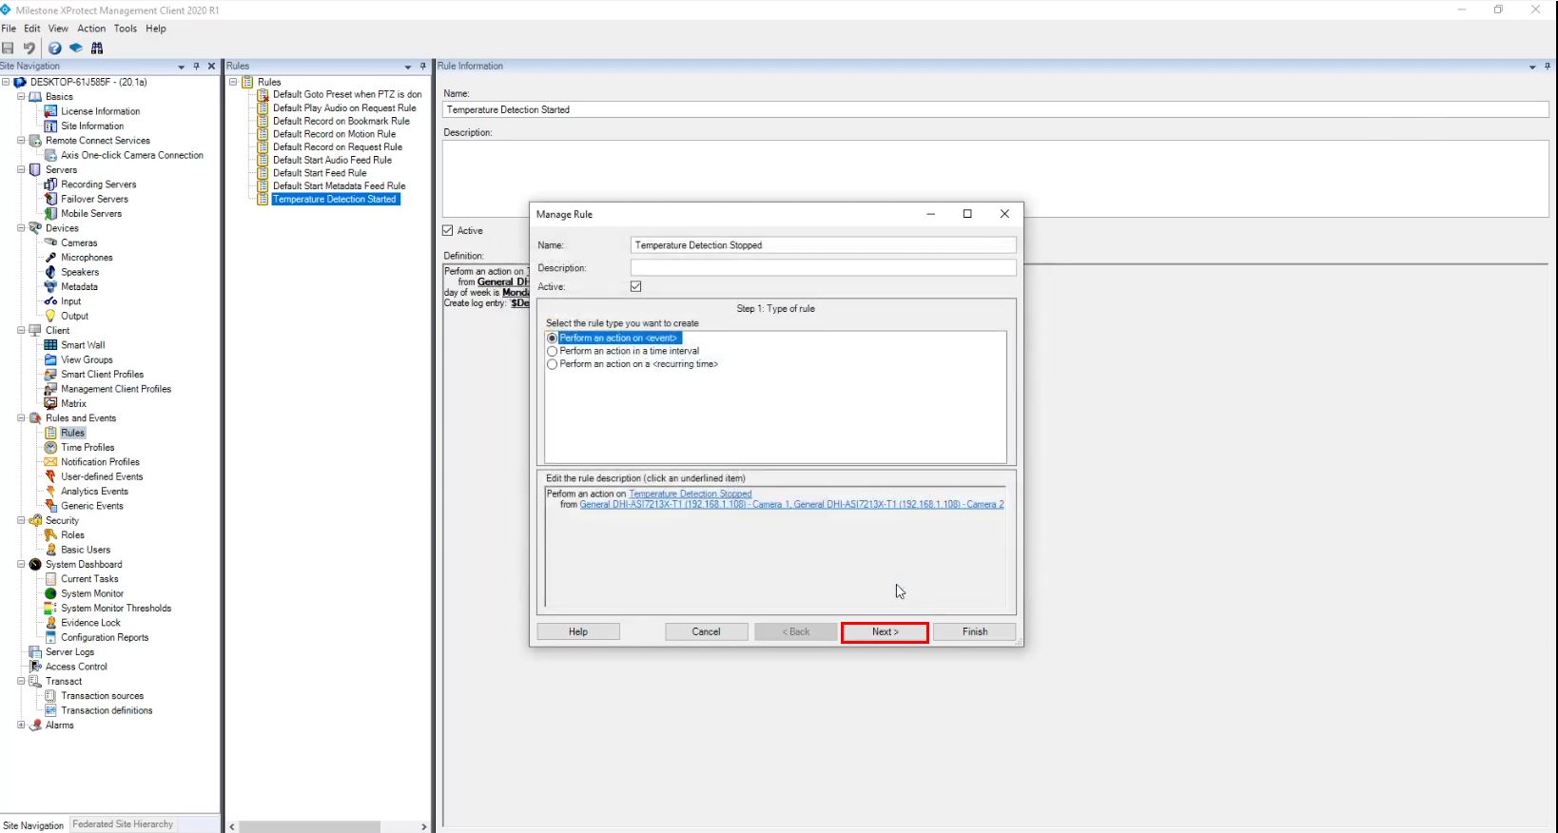Image resolution: width=1558 pixels, height=833 pixels.
Task: Select 'Perform an action on a recurring time'
Action: point(553,364)
